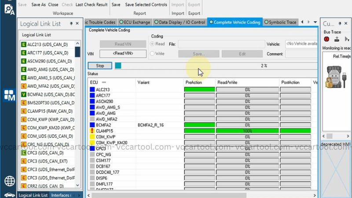352x198 pixels.
Task: Select the Read coding radio button
Action: coord(153,44)
